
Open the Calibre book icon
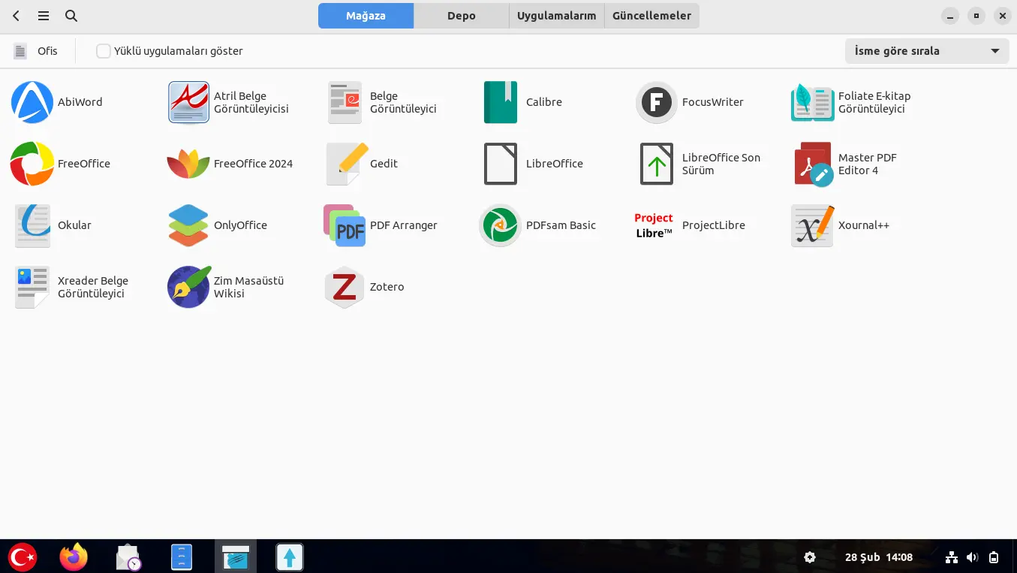tap(501, 102)
